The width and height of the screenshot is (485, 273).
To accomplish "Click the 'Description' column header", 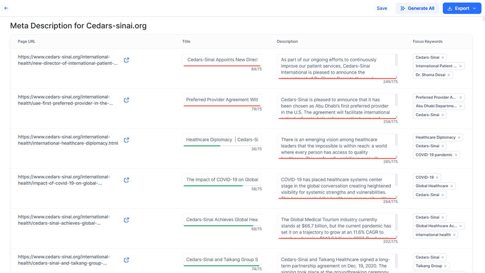I will pos(288,41).
